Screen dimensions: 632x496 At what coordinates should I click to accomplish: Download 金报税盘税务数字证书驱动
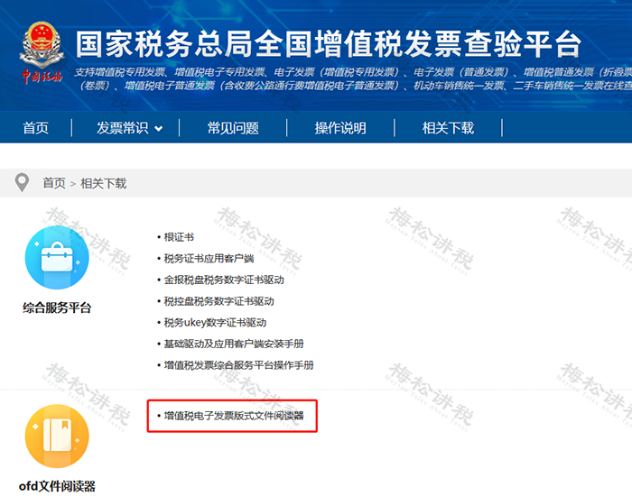pyautogui.click(x=224, y=280)
